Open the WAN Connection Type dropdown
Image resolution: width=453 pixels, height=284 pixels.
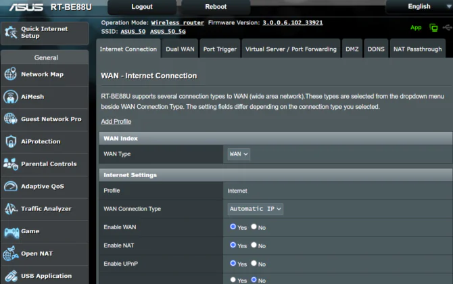(255, 209)
